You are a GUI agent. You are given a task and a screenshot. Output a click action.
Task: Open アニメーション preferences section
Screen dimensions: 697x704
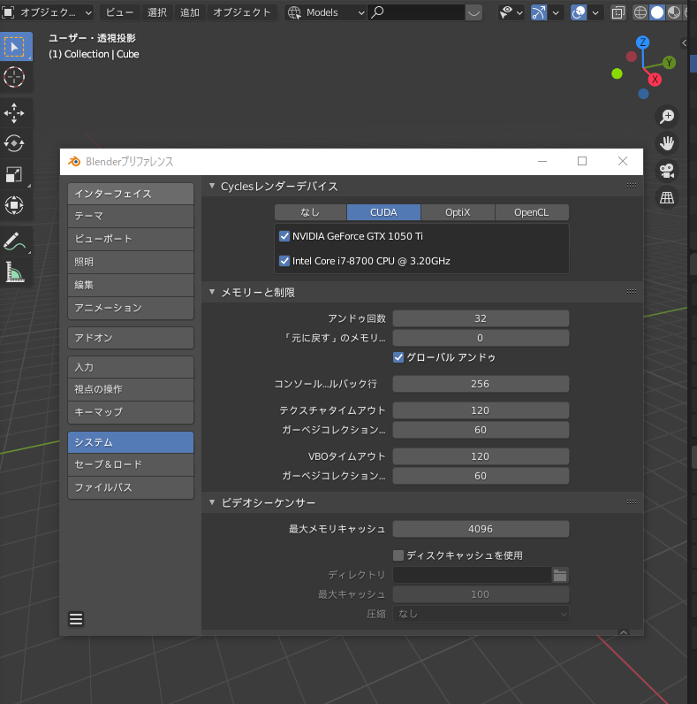click(131, 308)
